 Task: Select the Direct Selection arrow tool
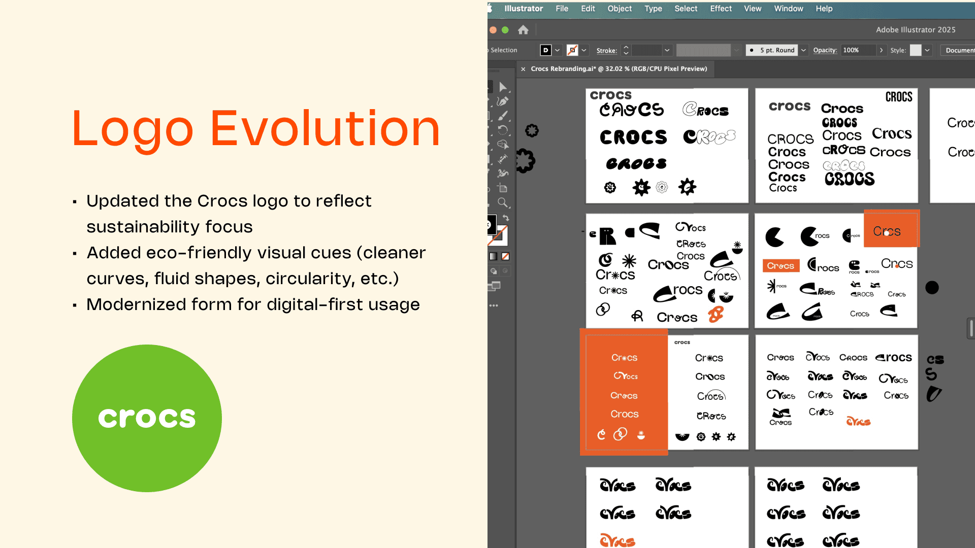coord(503,87)
